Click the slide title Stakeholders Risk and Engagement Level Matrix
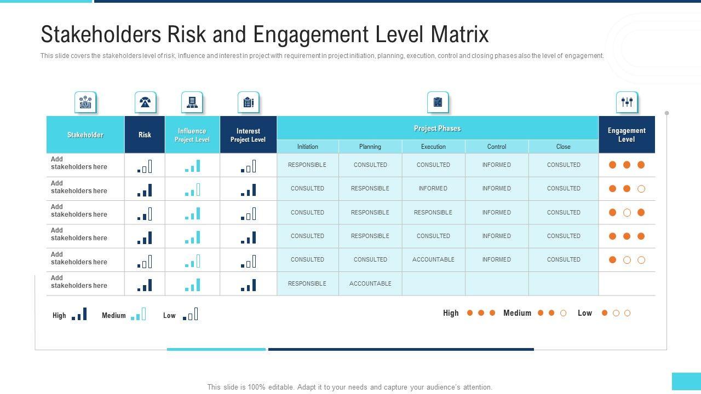 click(265, 34)
